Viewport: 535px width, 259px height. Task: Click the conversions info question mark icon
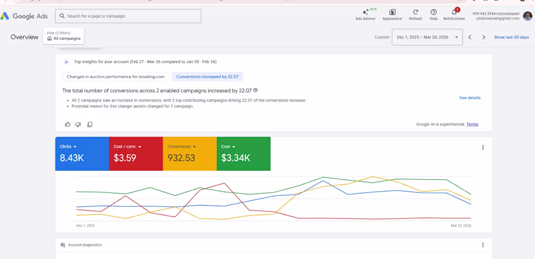tap(255, 90)
